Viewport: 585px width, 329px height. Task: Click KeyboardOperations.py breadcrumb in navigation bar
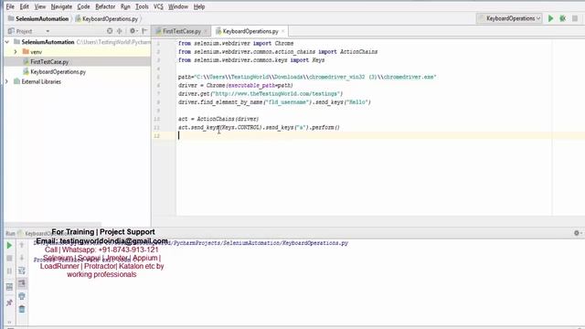tap(107, 18)
